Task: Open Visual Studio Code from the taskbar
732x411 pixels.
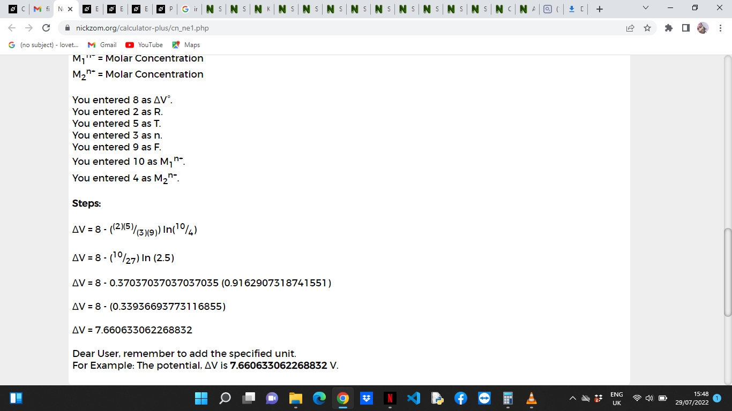Action: [414, 398]
